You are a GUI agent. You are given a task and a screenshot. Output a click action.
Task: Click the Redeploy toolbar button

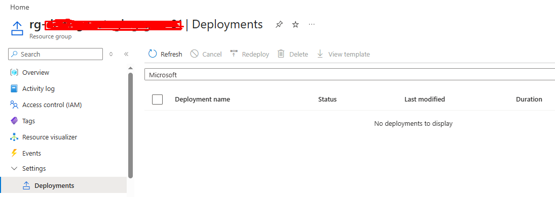click(x=249, y=54)
